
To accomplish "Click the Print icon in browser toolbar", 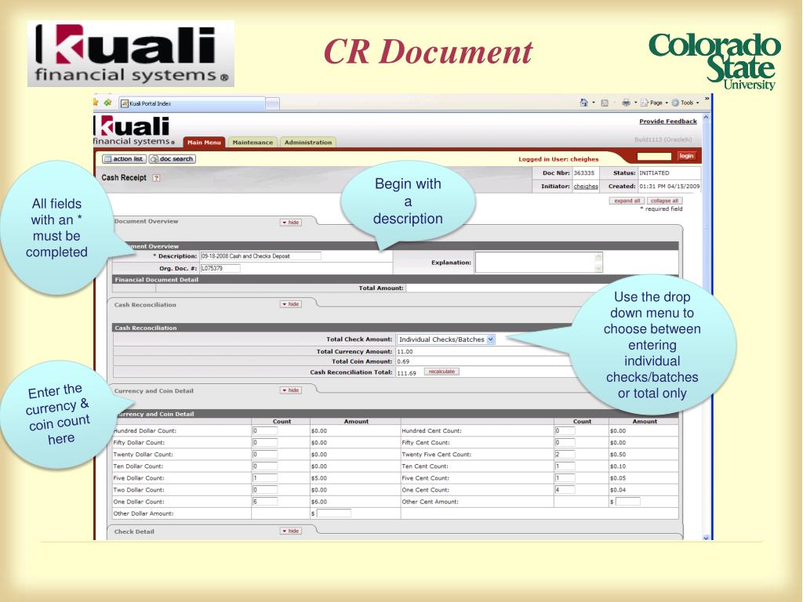I will (626, 103).
